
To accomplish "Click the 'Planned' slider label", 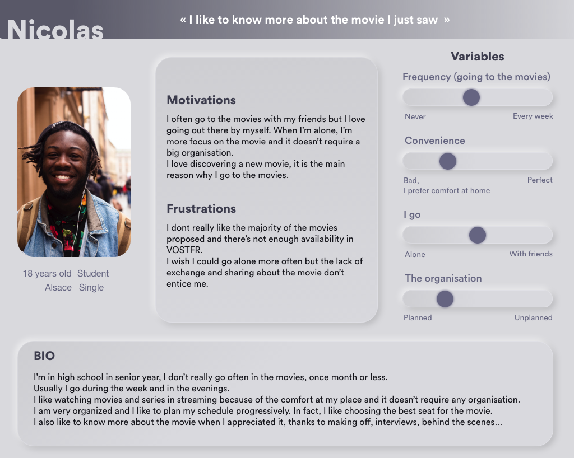I will [418, 317].
